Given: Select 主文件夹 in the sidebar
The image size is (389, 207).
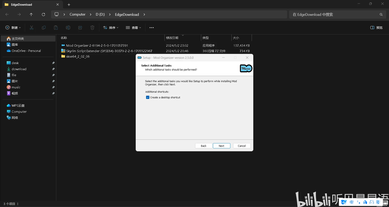Looking at the screenshot, I should pyautogui.click(x=28, y=39).
